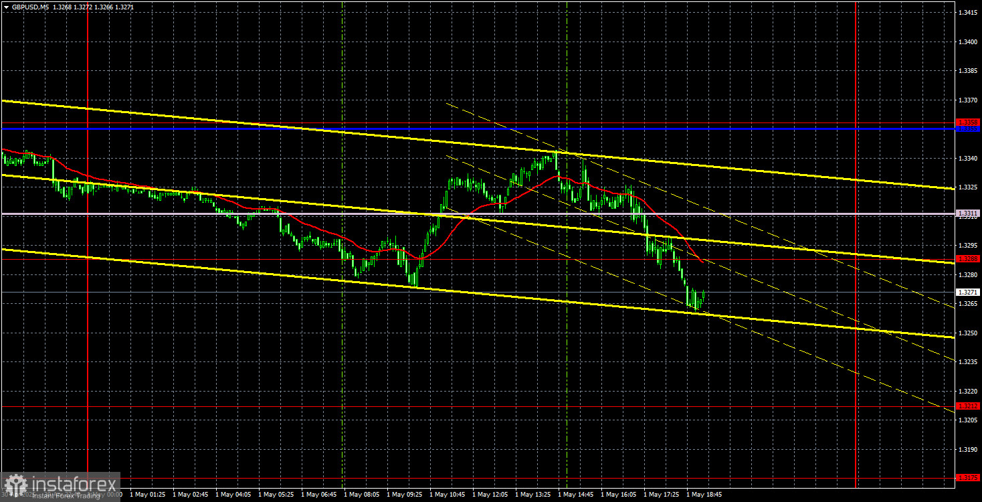Click the 1.3385 price axis label
This screenshot has width=982, height=502.
coord(969,71)
